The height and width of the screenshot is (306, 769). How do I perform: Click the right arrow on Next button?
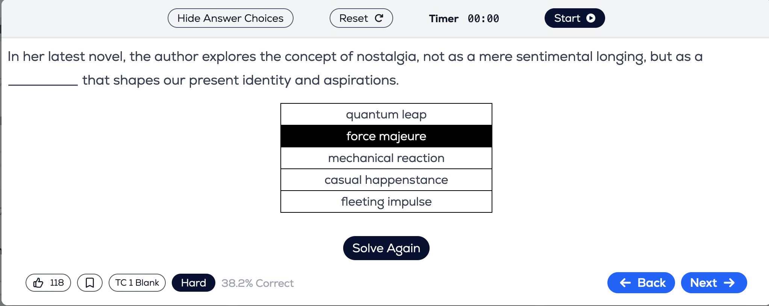(730, 283)
